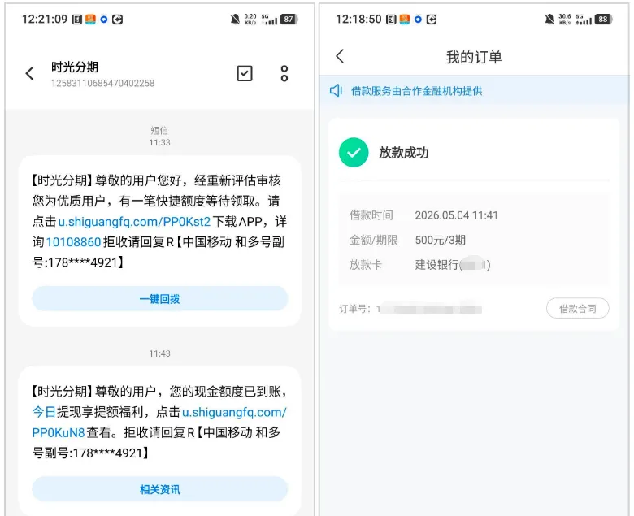
Task: Tap the orange app notification icon on left status bar
Action: [90, 19]
